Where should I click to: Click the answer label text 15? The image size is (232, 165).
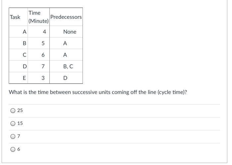coord(20,123)
